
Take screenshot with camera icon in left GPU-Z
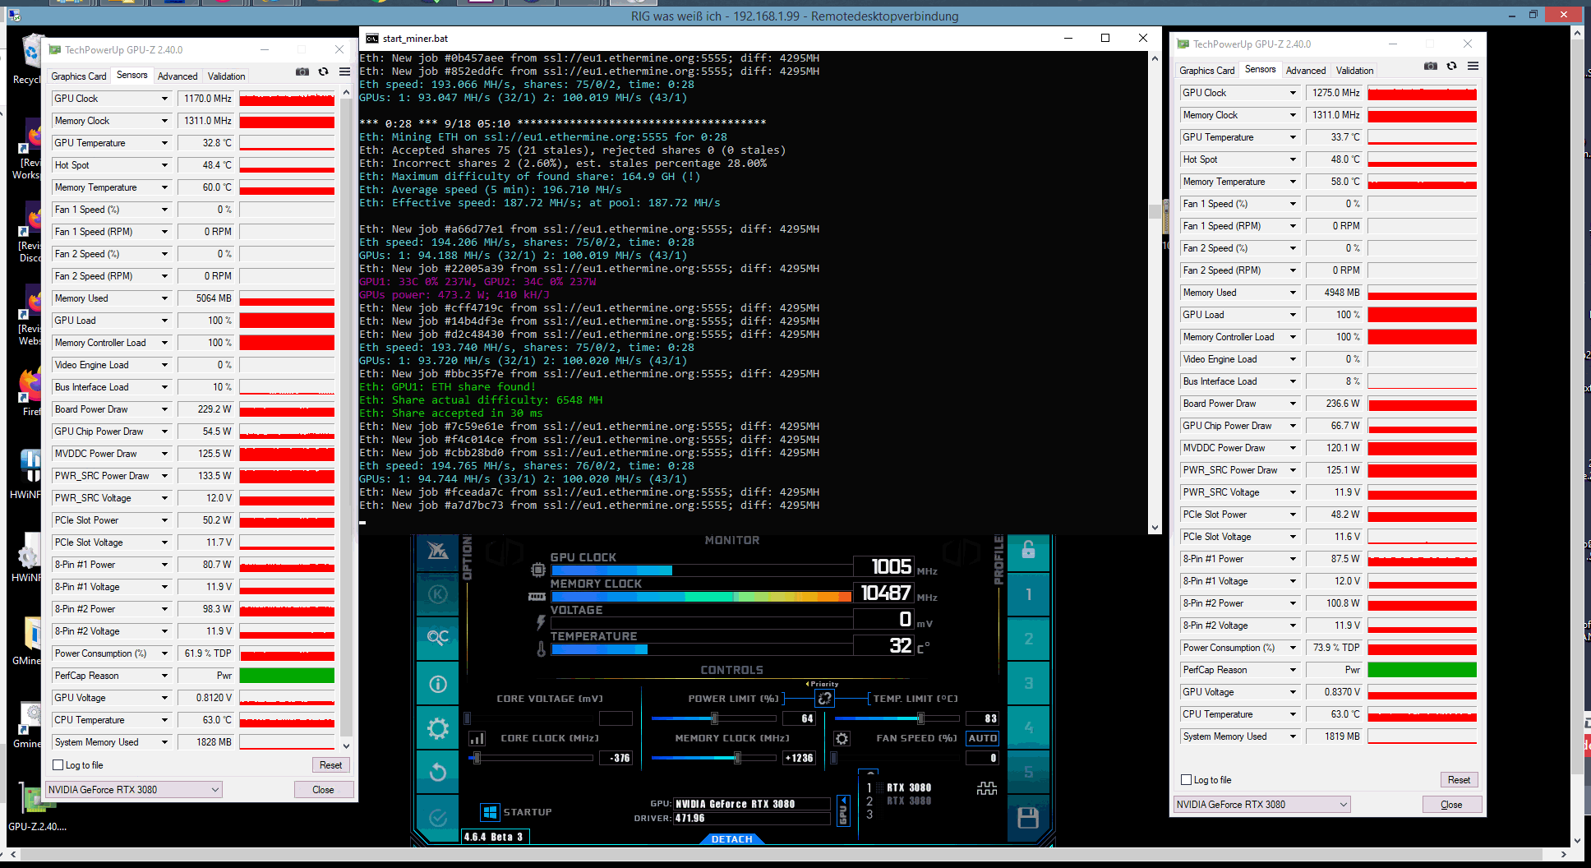(302, 72)
